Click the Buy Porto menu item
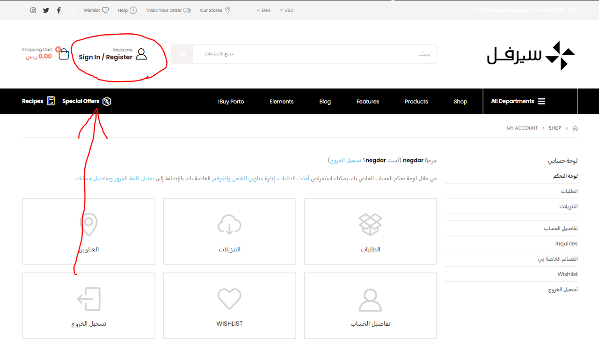The image size is (599, 345). (x=231, y=102)
